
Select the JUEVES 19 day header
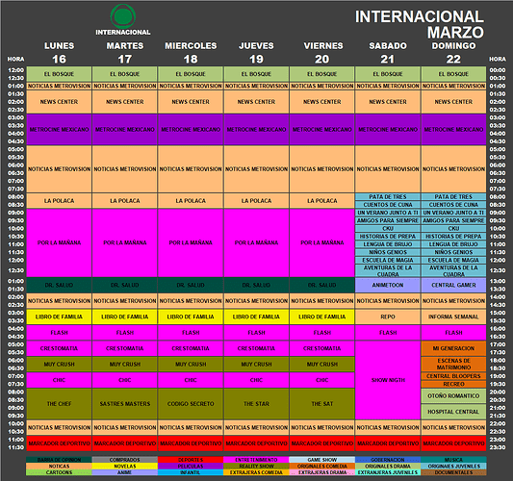tap(256, 53)
